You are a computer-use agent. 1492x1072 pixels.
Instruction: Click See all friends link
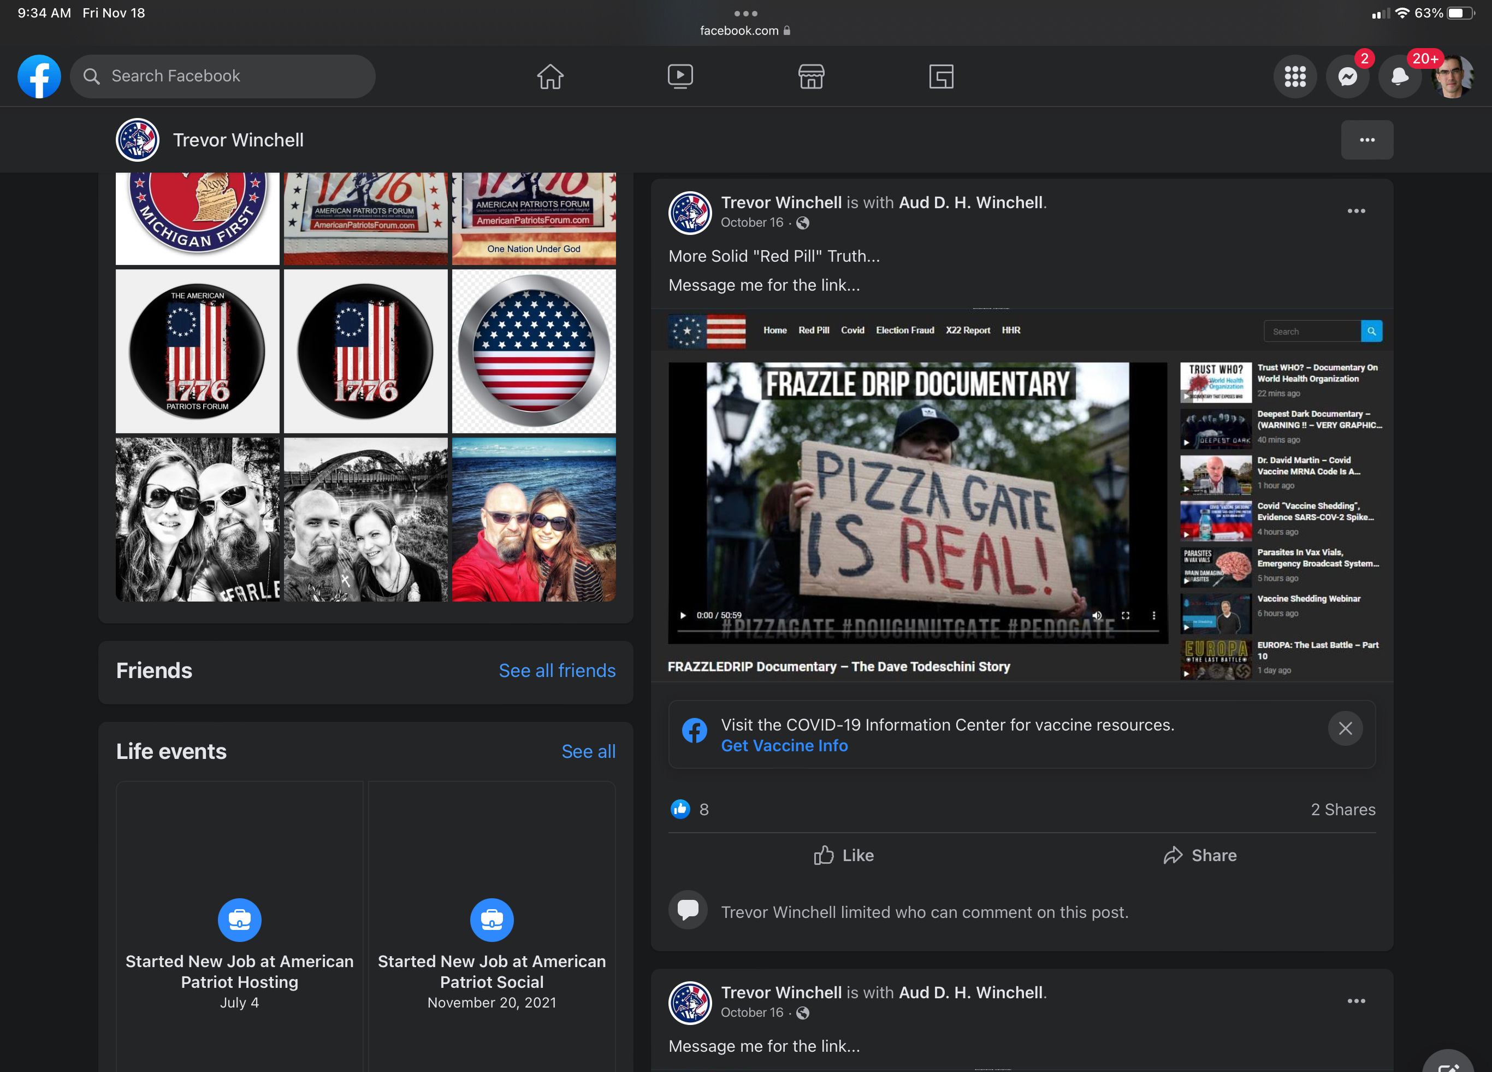pyautogui.click(x=557, y=670)
